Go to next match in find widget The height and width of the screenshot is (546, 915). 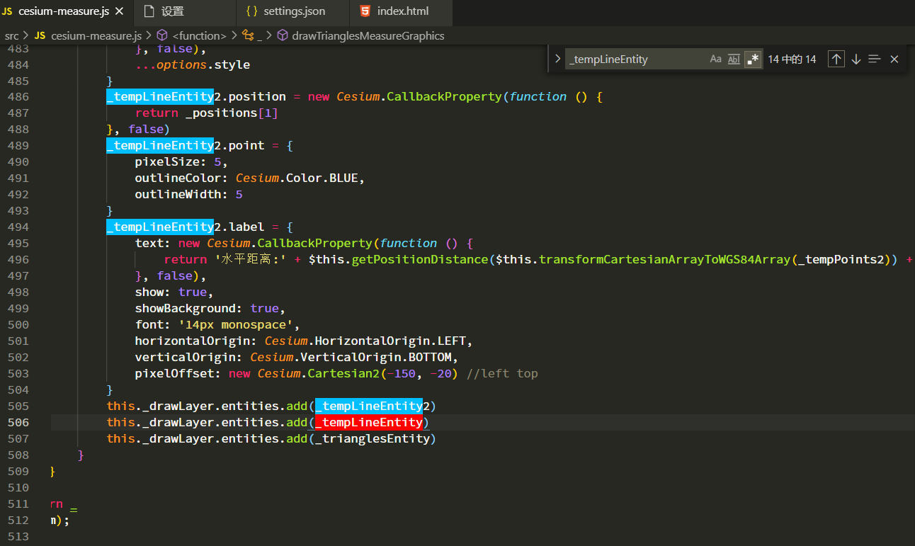[856, 59]
